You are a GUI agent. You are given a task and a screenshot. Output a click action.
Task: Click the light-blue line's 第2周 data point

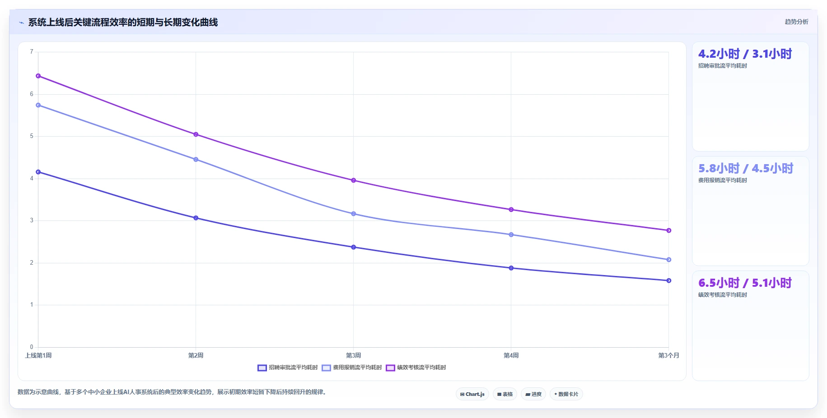[196, 160]
